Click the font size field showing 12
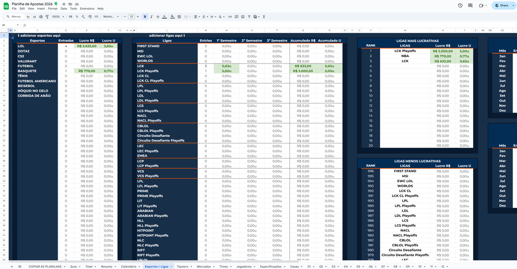Image resolution: width=517 pixels, height=269 pixels. [131, 17]
